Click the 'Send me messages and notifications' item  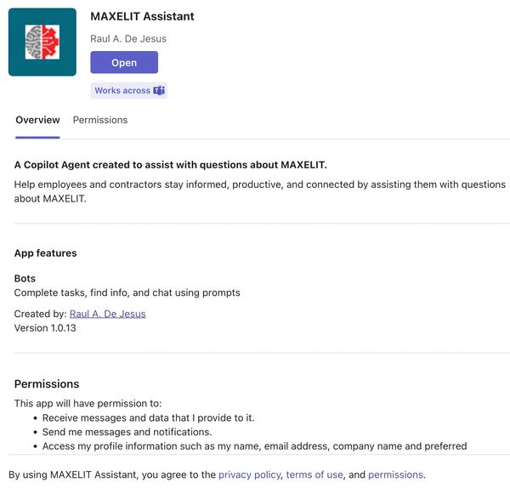tap(127, 432)
